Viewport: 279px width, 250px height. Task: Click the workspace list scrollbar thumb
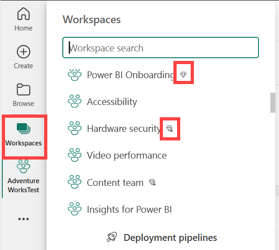[x=273, y=103]
